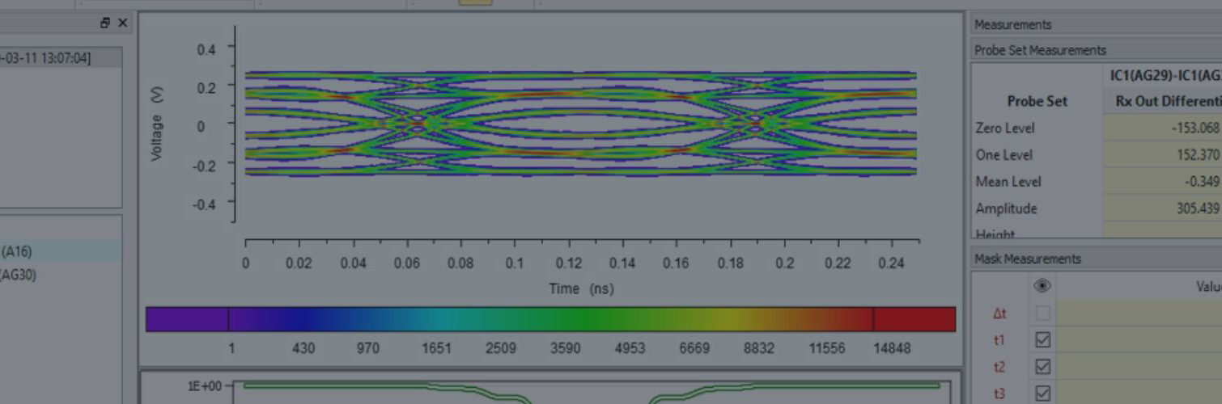Select the Zero Level measurement row

click(x=1004, y=128)
